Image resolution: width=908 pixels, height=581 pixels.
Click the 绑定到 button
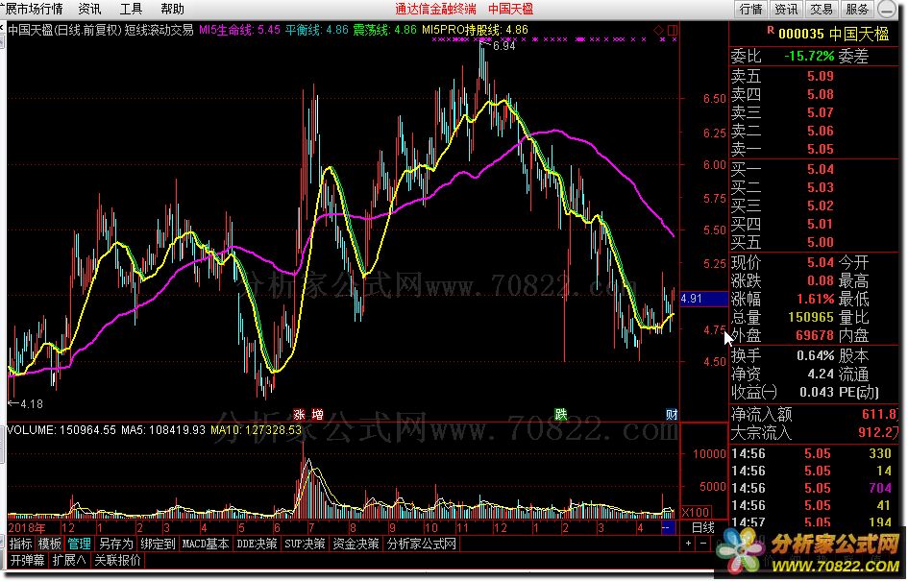[158, 544]
